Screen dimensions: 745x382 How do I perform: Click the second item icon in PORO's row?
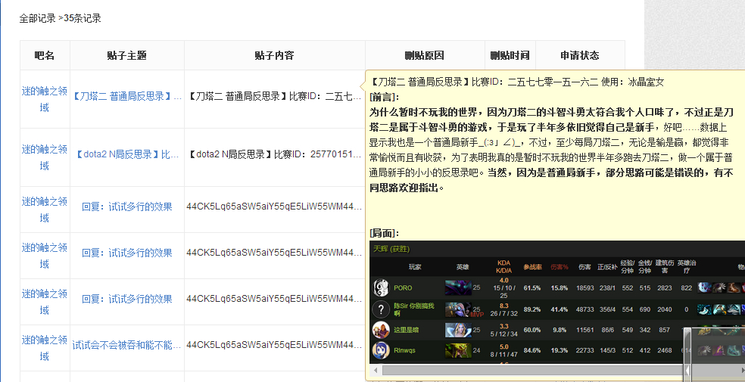(x=719, y=287)
